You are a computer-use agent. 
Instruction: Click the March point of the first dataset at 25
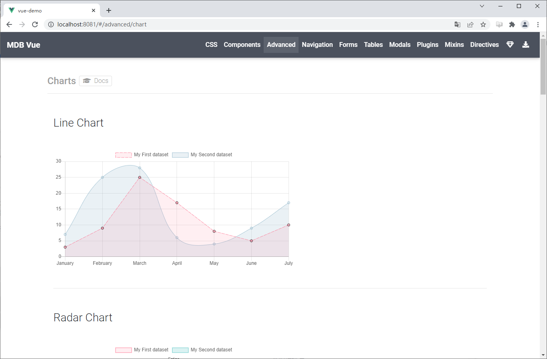[140, 177]
